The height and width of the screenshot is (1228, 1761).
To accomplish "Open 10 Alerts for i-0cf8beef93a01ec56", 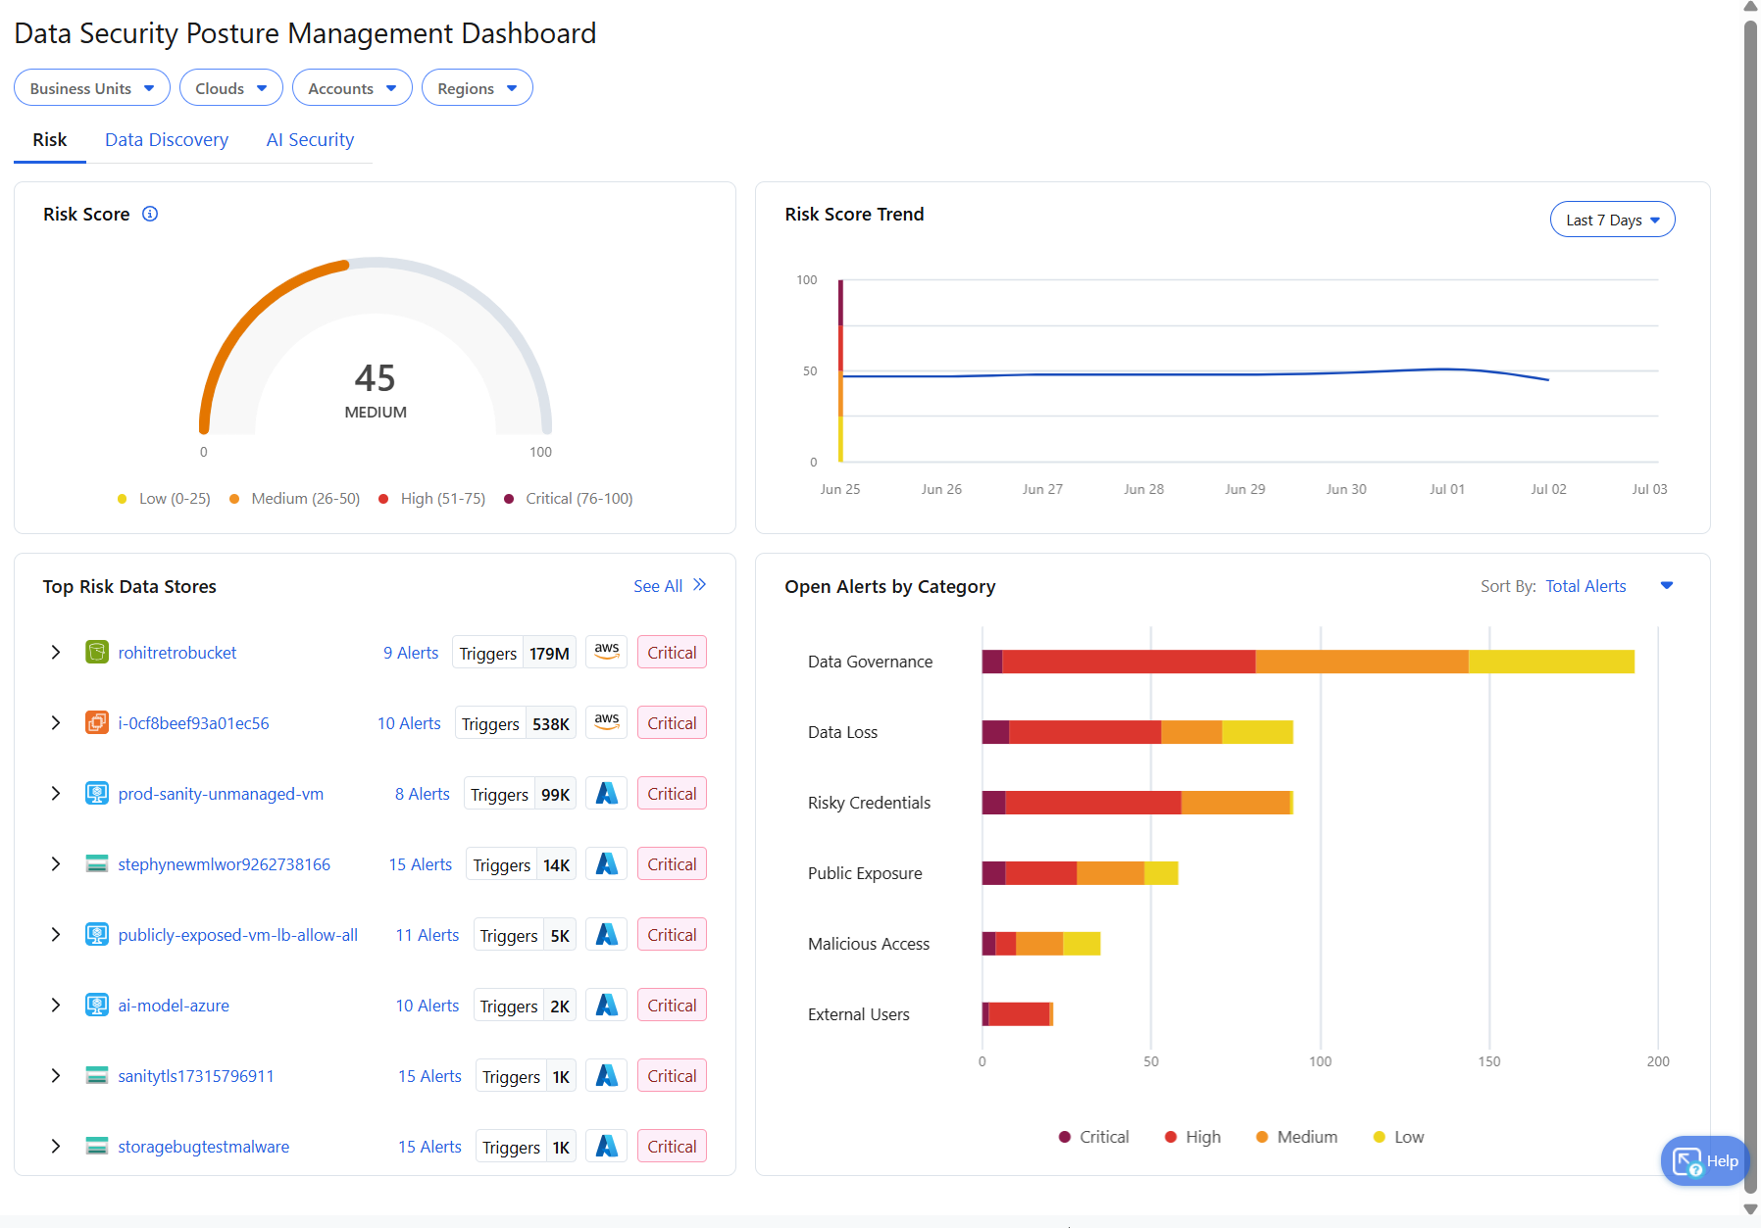I will pos(409,723).
